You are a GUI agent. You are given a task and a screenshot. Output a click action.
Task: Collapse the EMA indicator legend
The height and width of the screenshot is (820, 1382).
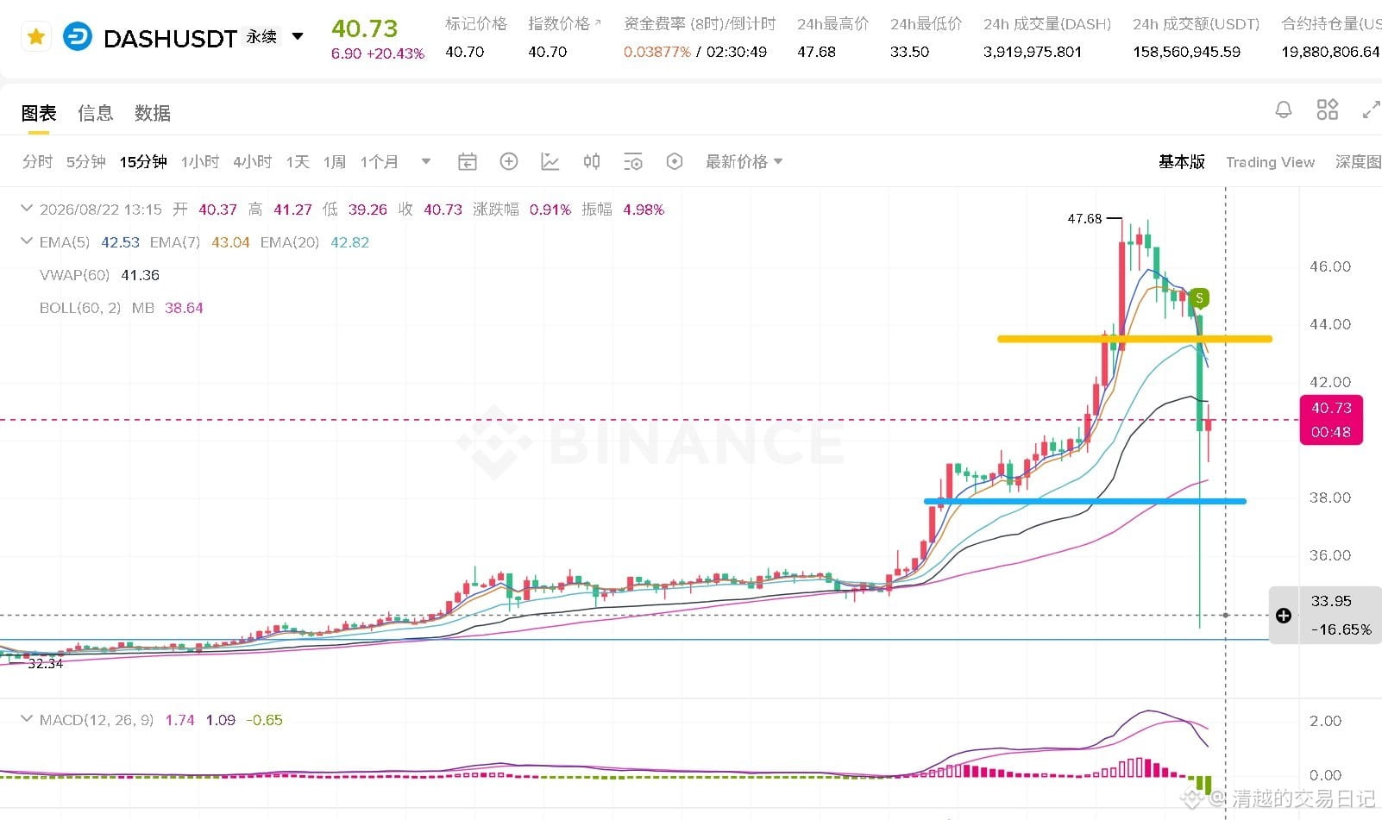pos(27,241)
